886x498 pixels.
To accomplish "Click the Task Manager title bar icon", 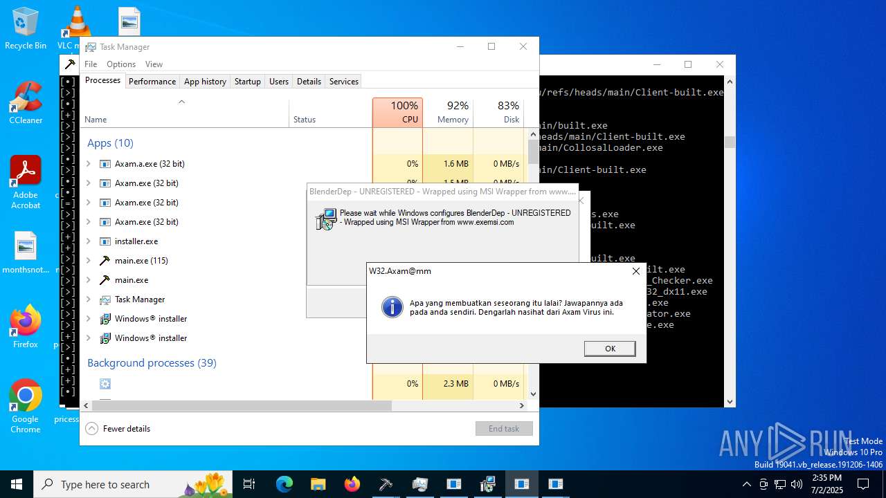I will (x=91, y=47).
